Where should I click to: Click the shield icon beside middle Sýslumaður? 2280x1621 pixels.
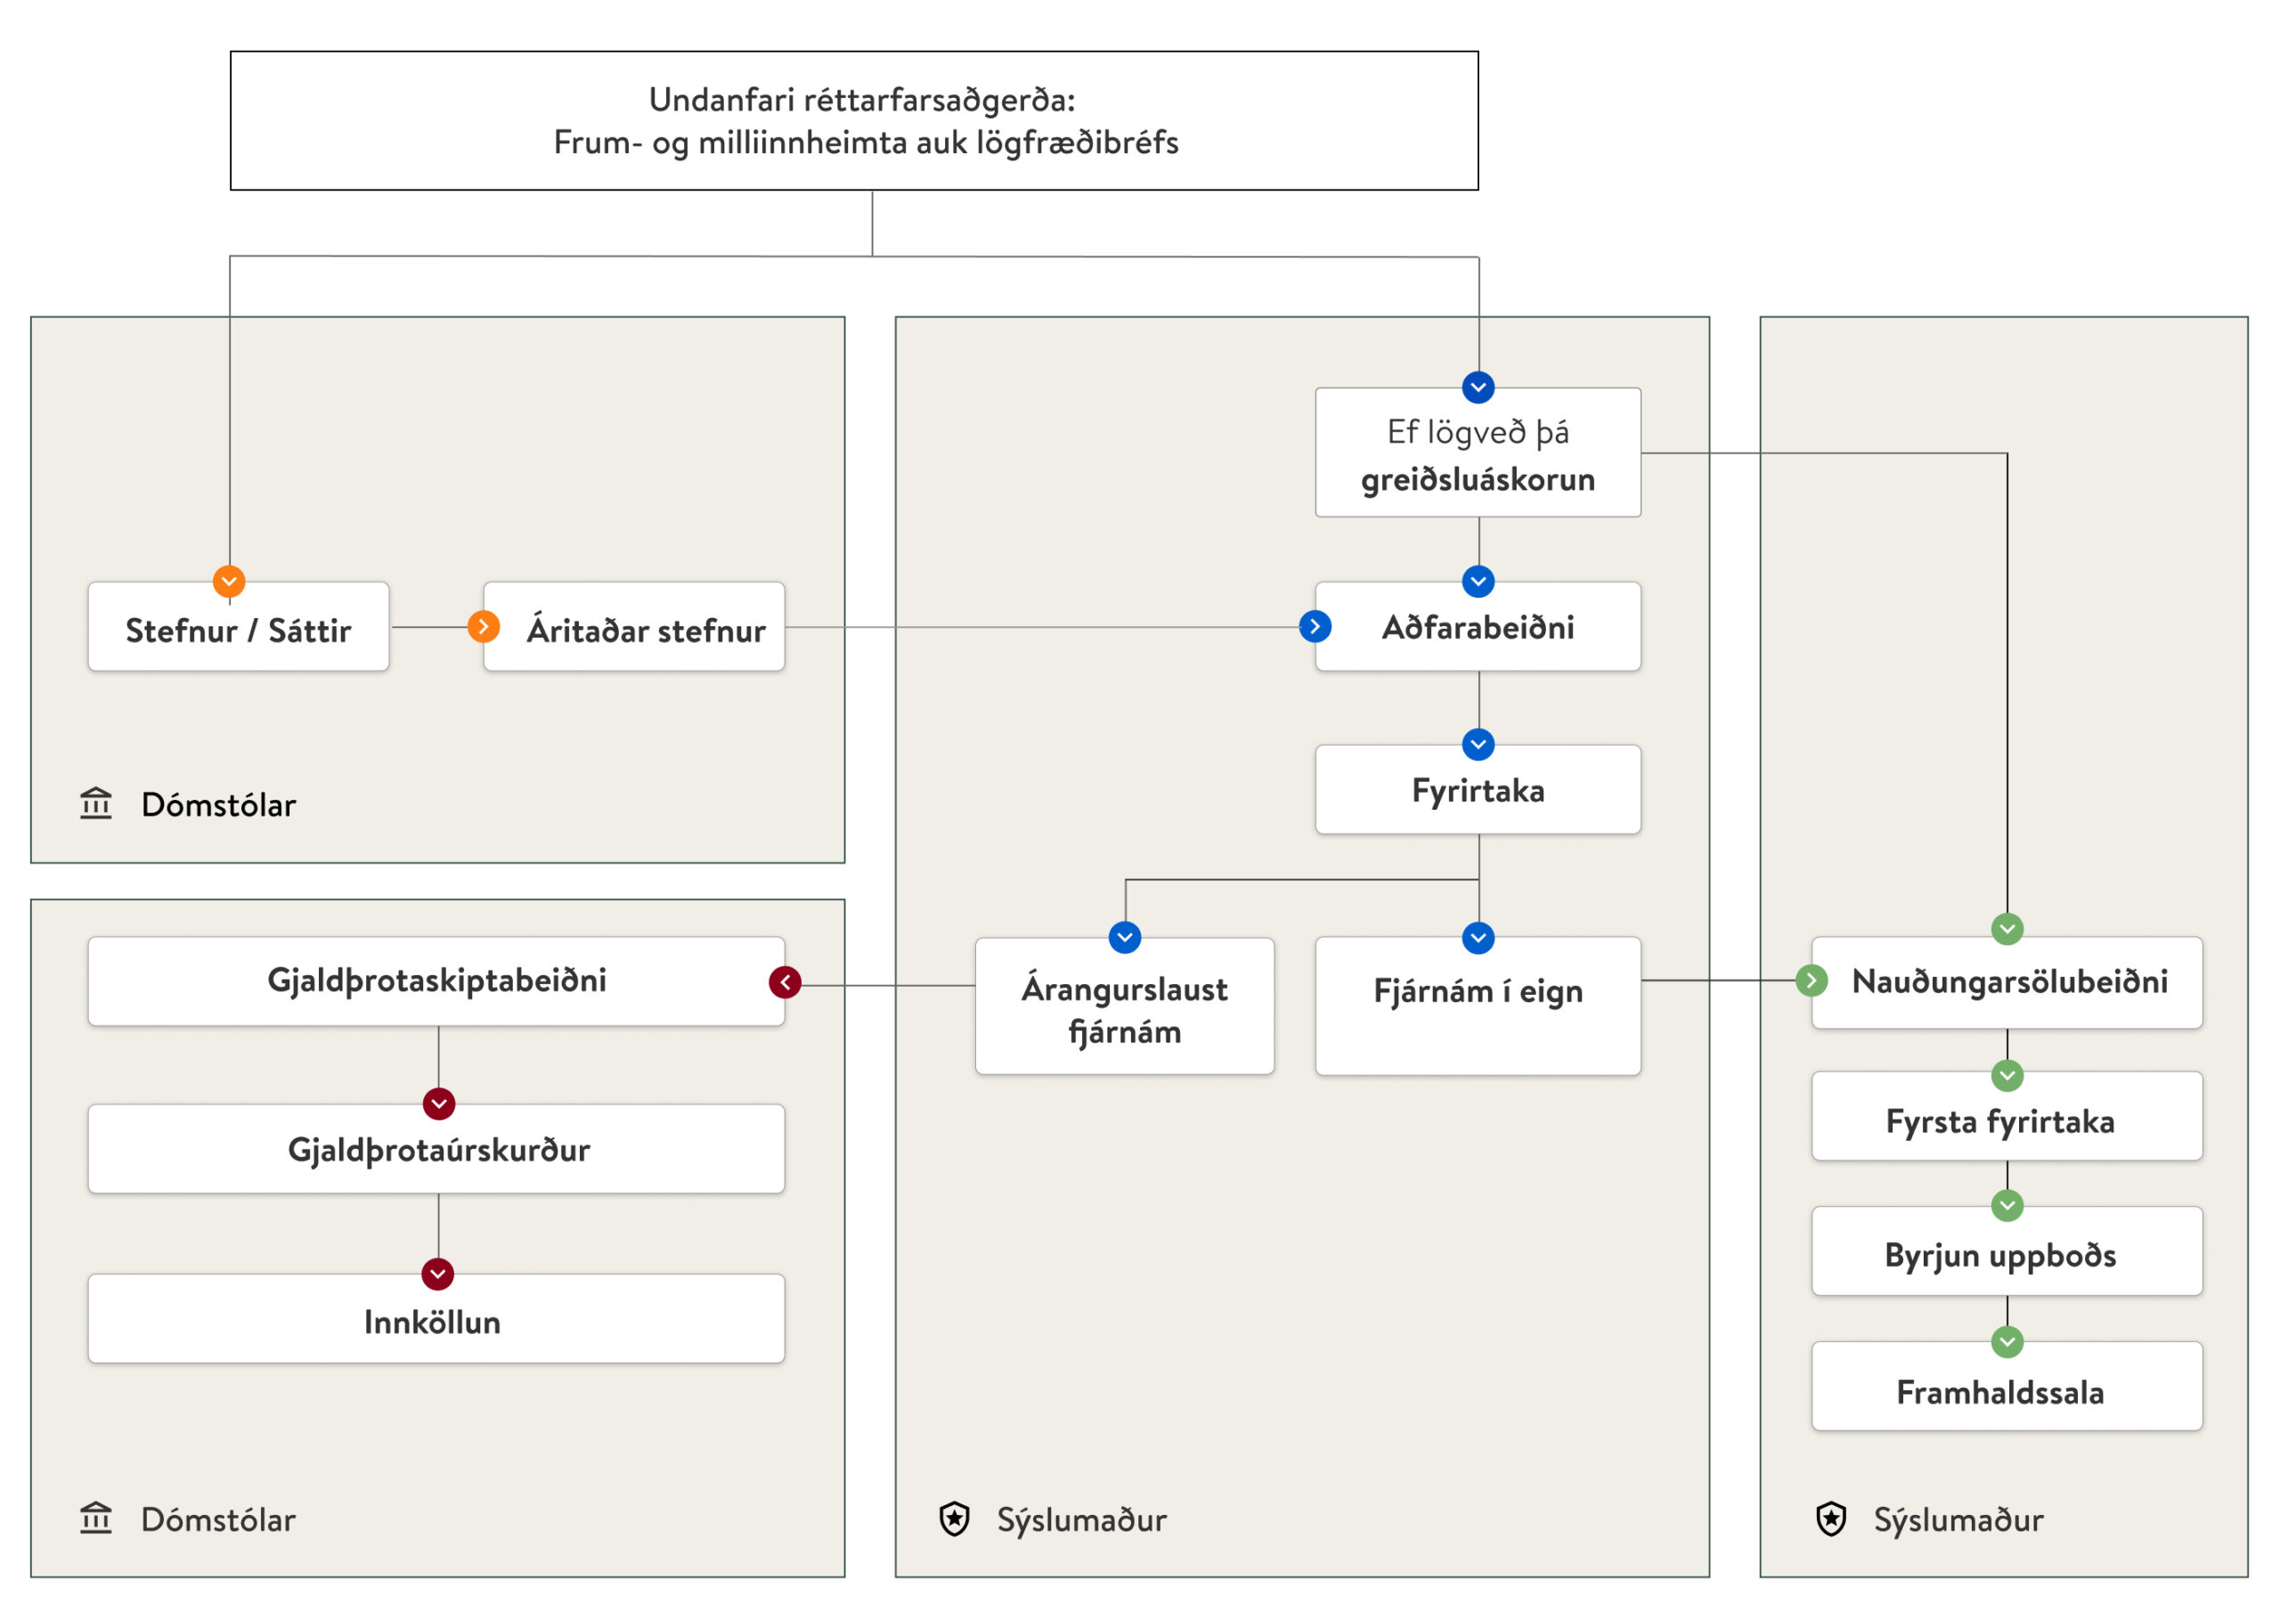[x=955, y=1519]
